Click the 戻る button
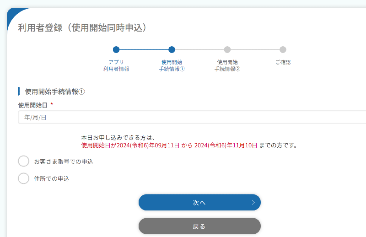This screenshot has height=237, width=366. (x=199, y=226)
